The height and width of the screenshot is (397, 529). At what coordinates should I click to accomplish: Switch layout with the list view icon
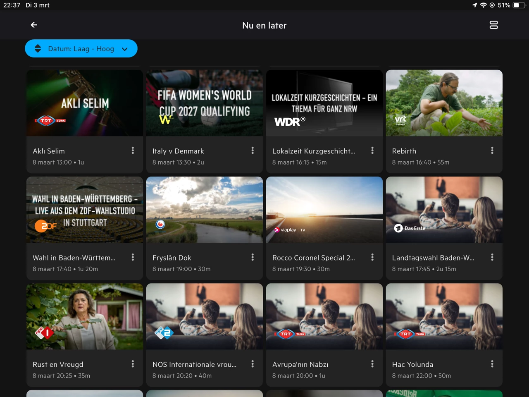tap(493, 25)
